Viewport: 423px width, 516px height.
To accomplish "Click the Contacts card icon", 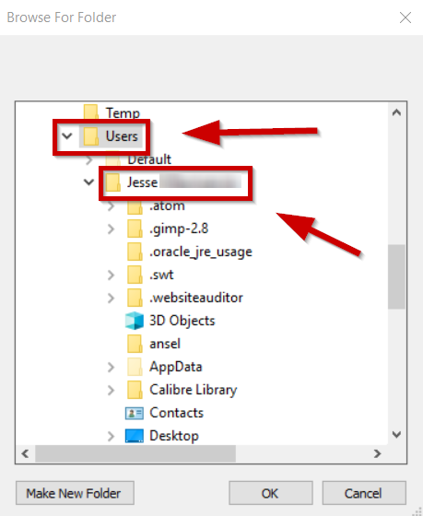I will [x=135, y=413].
